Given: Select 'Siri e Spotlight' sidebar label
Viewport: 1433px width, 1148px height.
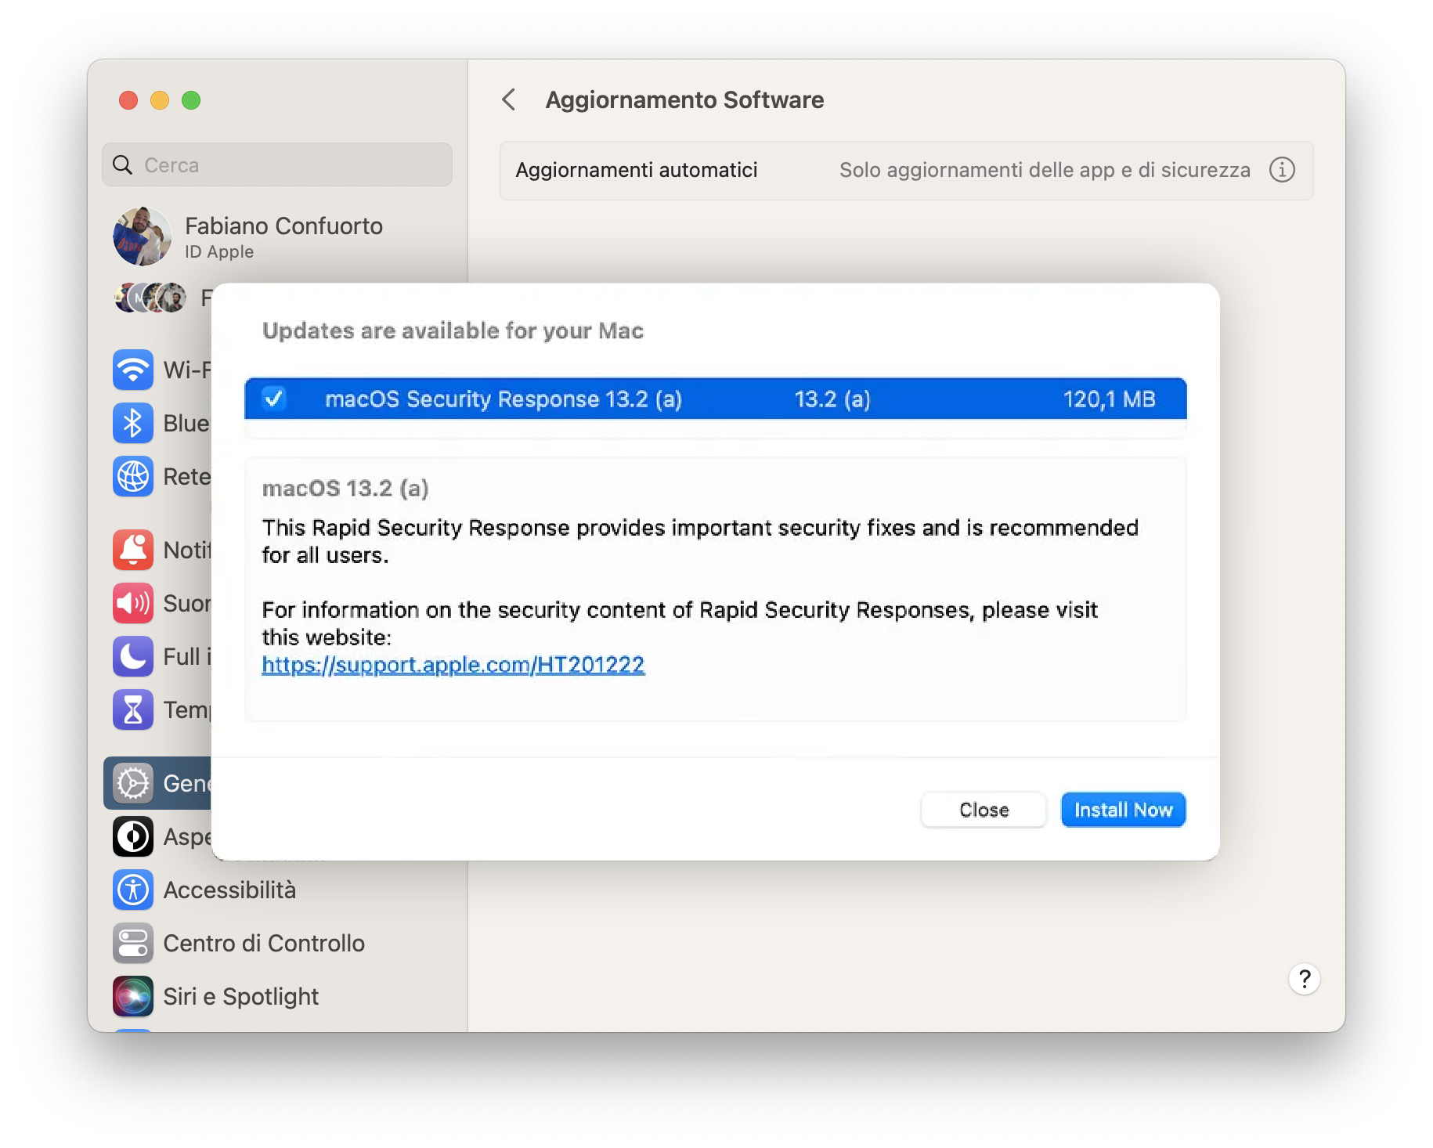Looking at the screenshot, I should point(240,997).
